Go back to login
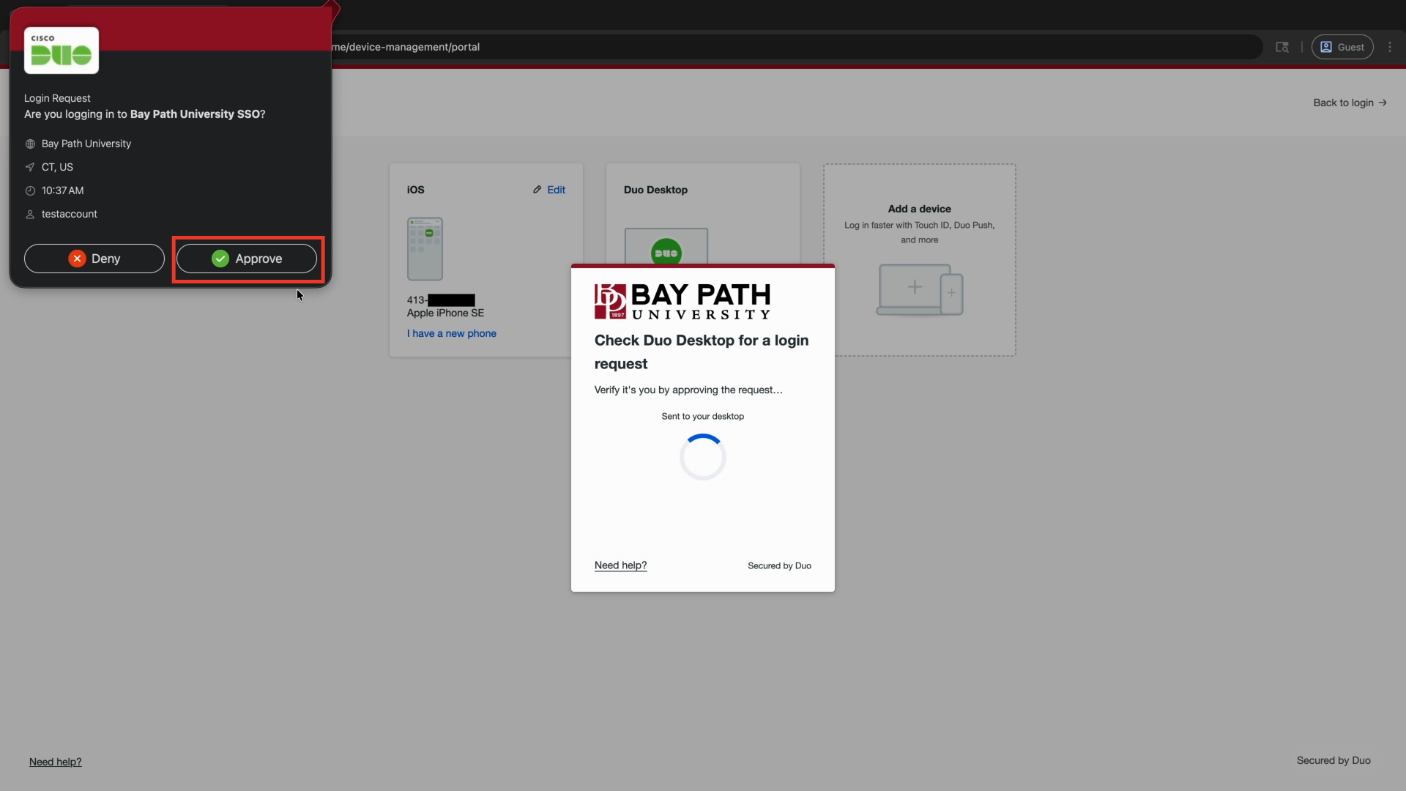This screenshot has height=791, width=1406. tap(1350, 103)
